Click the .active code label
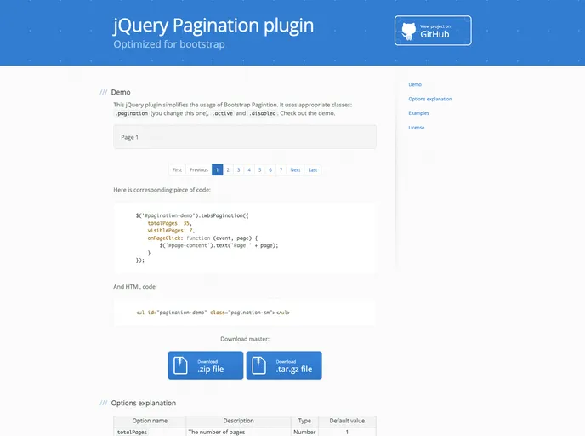 coord(223,113)
